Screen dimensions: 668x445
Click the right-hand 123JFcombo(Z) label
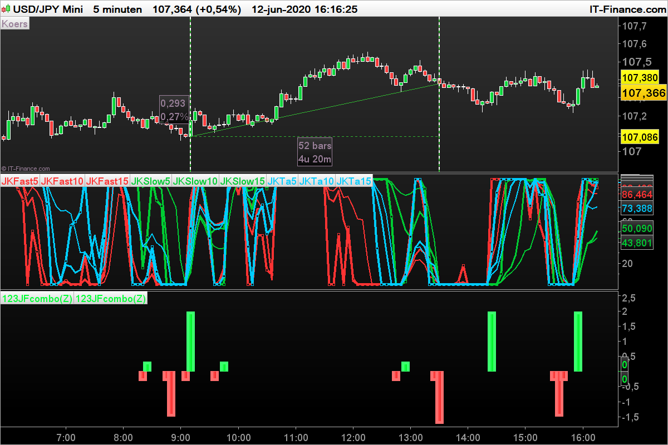[111, 299]
